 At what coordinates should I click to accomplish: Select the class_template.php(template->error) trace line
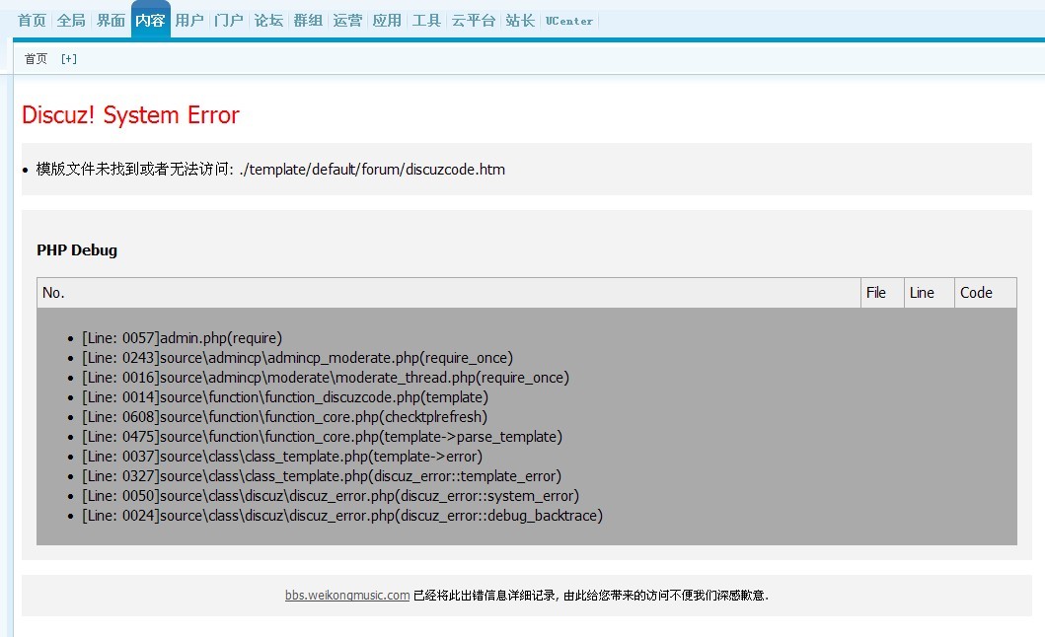(x=282, y=457)
